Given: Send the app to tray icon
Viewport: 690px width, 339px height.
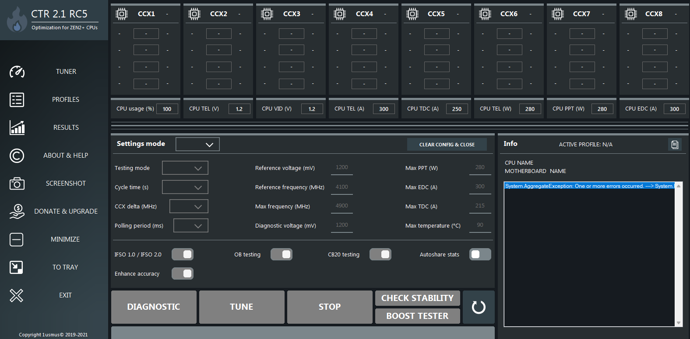Looking at the screenshot, I should point(17,267).
